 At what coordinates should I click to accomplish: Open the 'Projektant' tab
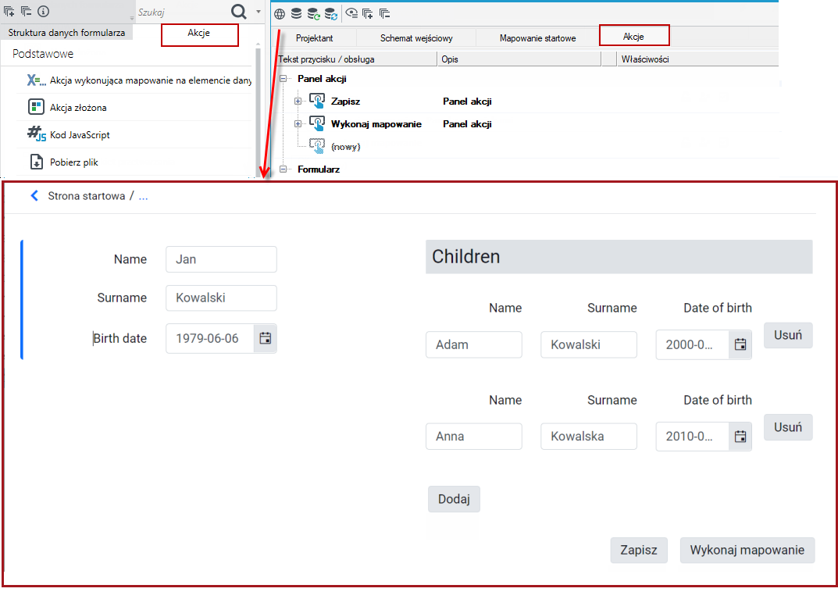click(314, 38)
